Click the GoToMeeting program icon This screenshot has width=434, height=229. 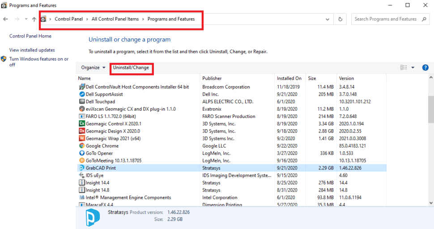(82, 161)
